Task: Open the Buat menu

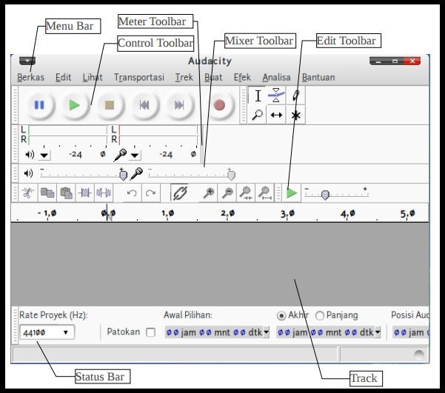Action: pos(213,77)
